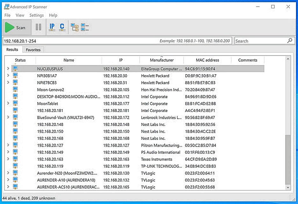This screenshot has height=204, width=298.
Task: Click the Advanced IP Scanner title icon
Action: (x=7, y=7)
